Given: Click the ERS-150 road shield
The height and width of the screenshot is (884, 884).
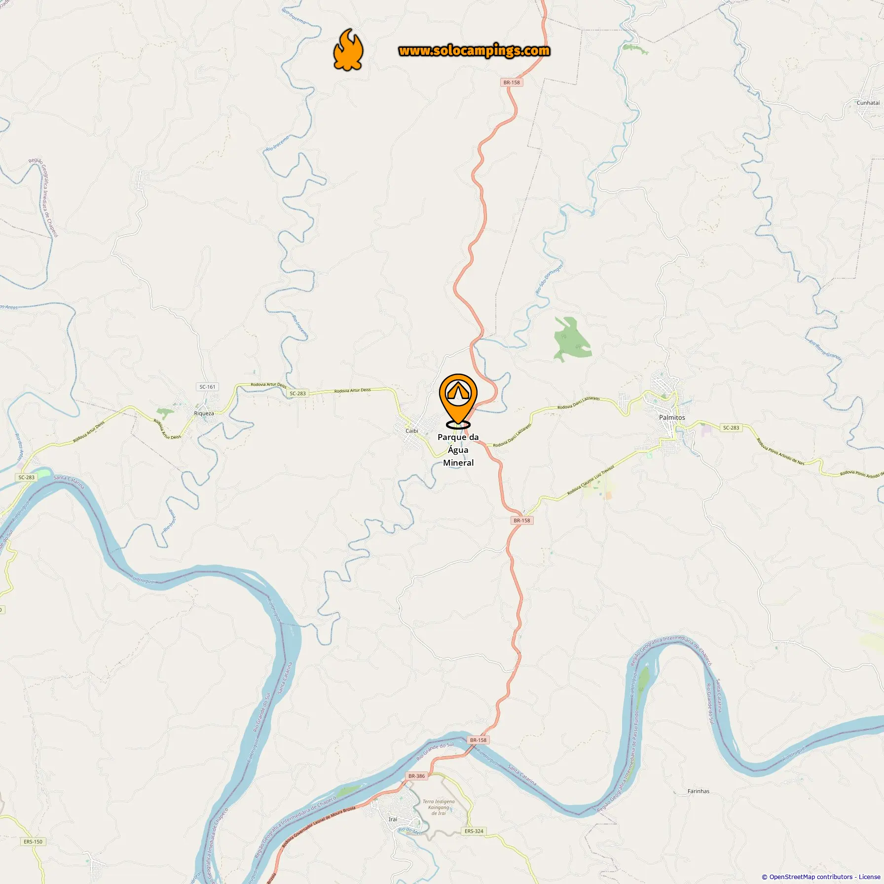Looking at the screenshot, I should pyautogui.click(x=34, y=842).
